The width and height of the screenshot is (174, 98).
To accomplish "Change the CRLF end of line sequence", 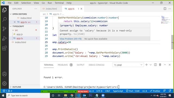I will click(107, 91).
